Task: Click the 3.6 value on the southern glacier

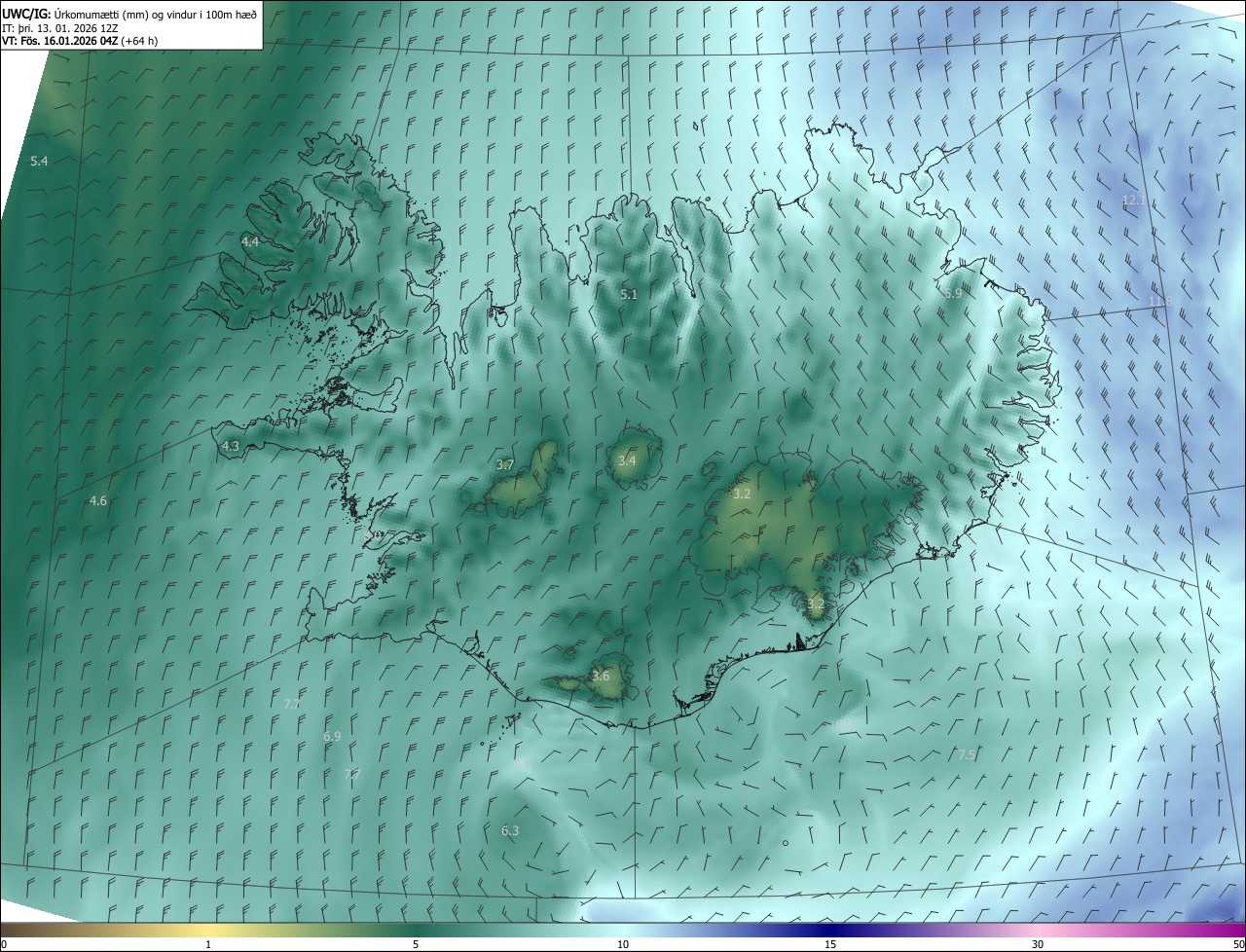Action: 601,676
